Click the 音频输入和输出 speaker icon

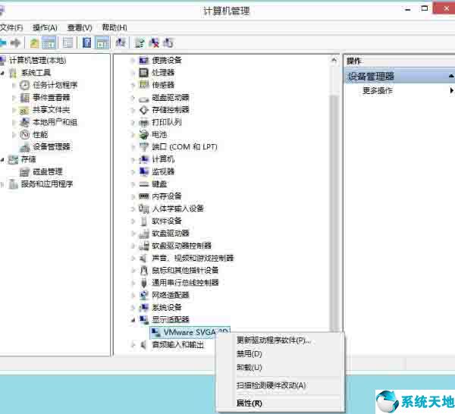coord(143,345)
